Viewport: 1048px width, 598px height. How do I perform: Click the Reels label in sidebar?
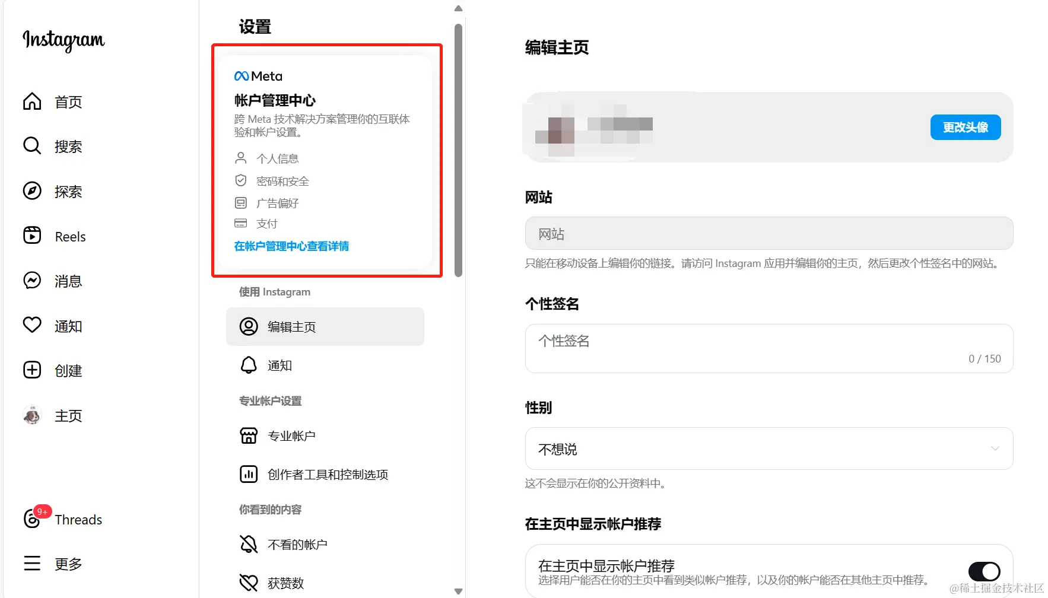click(x=70, y=237)
